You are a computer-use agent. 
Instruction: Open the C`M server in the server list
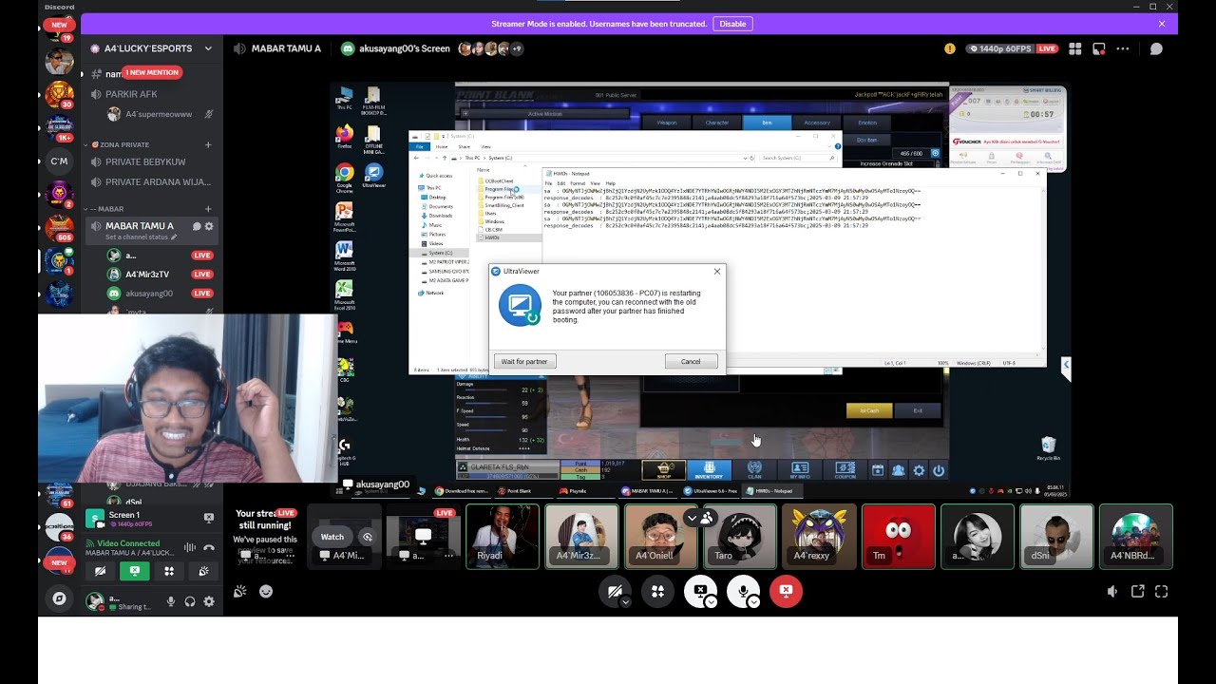59,161
